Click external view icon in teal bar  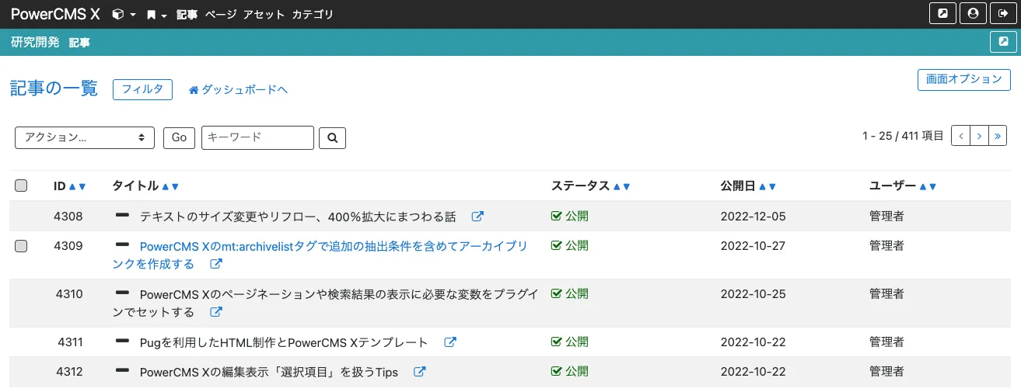pos(1003,42)
